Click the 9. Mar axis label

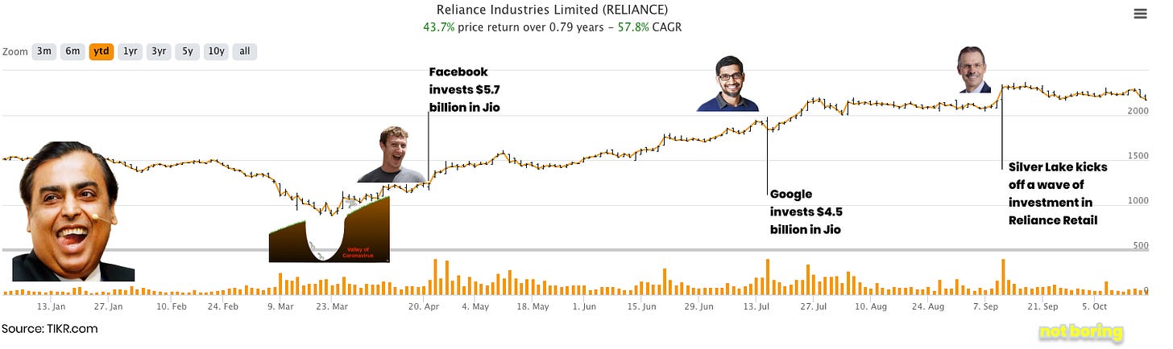(281, 306)
